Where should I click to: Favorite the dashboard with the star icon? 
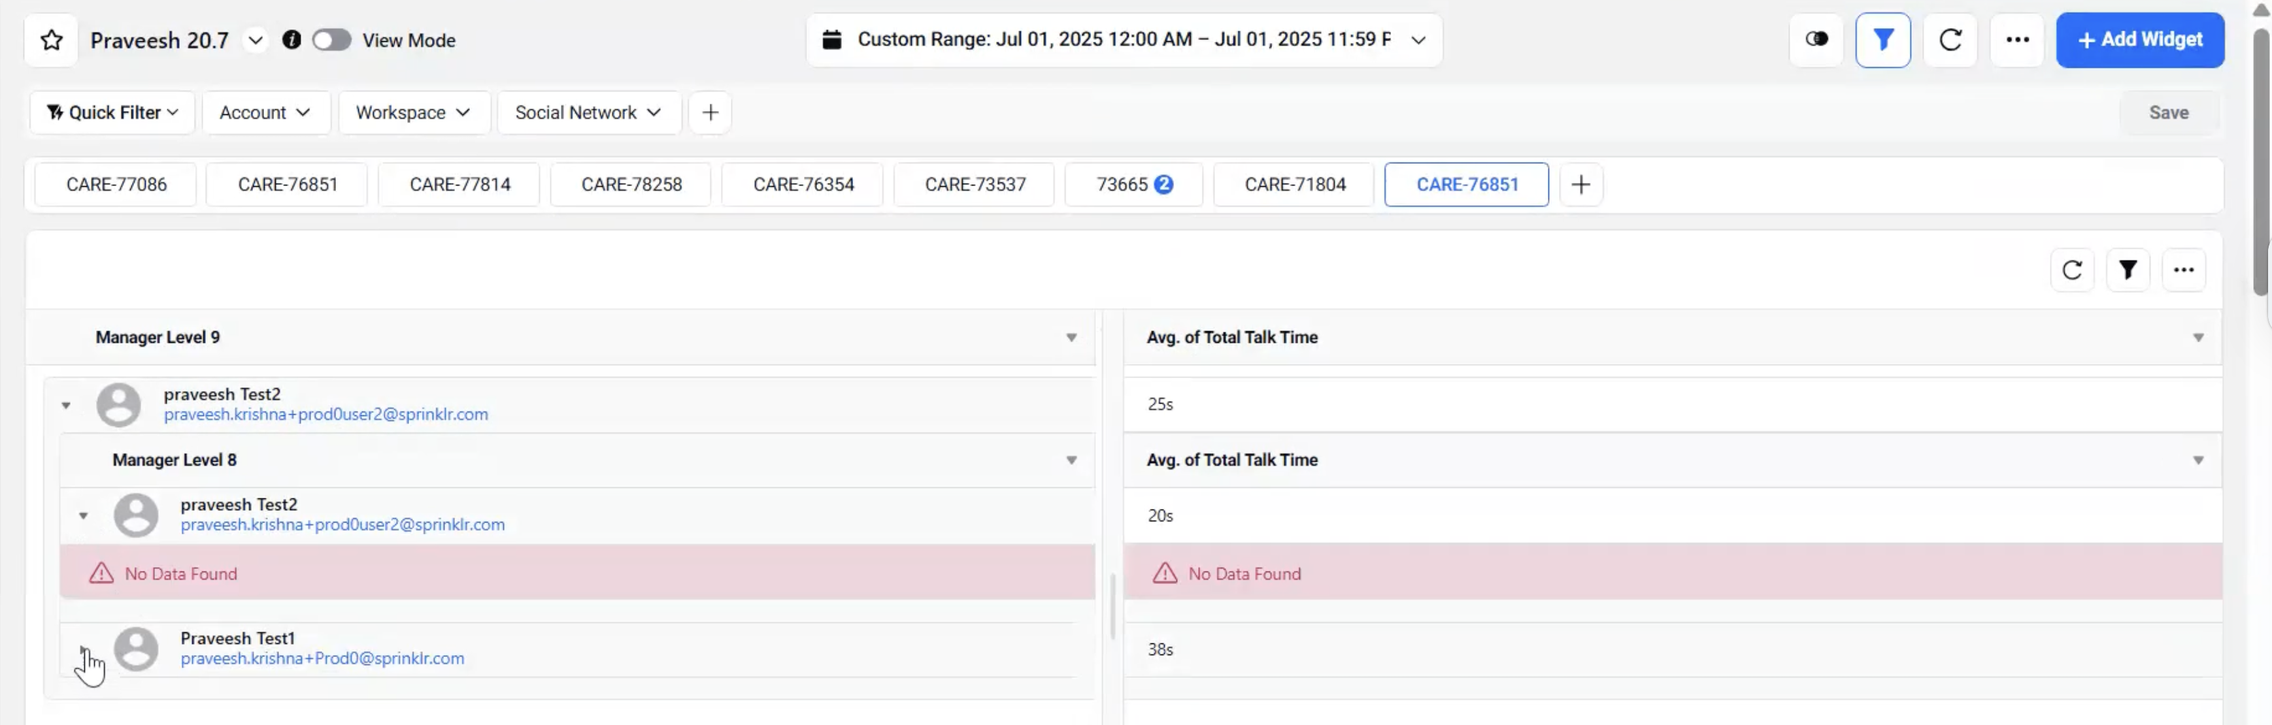[x=52, y=40]
